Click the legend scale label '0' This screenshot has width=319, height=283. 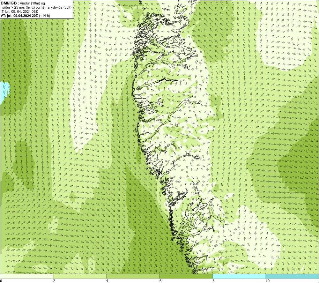click(x=1, y=281)
